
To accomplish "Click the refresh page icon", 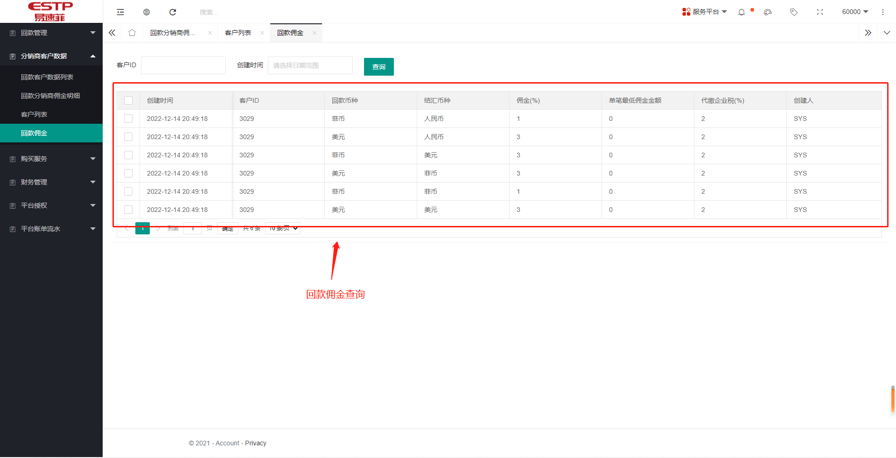I will point(173,12).
